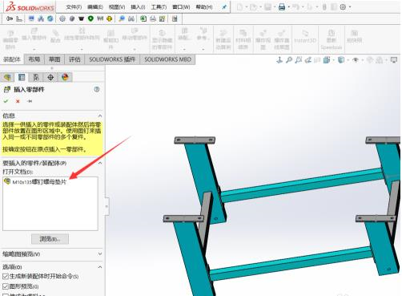Open the 插入(I) menu
The width and height of the screenshot is (402, 296).
[138, 7]
